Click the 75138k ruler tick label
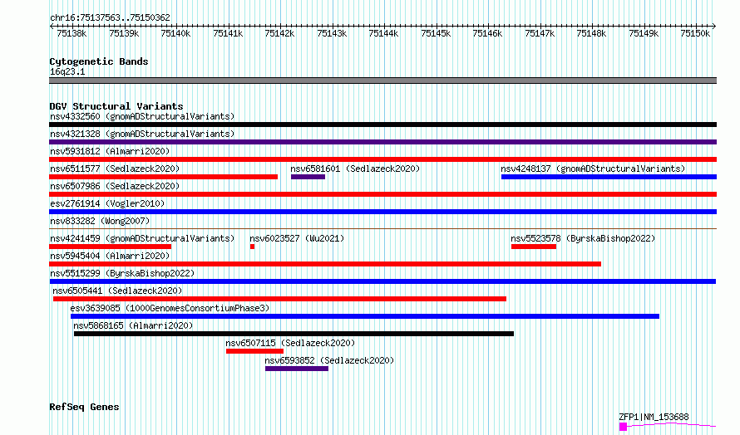This screenshot has height=435, width=740. (x=72, y=33)
